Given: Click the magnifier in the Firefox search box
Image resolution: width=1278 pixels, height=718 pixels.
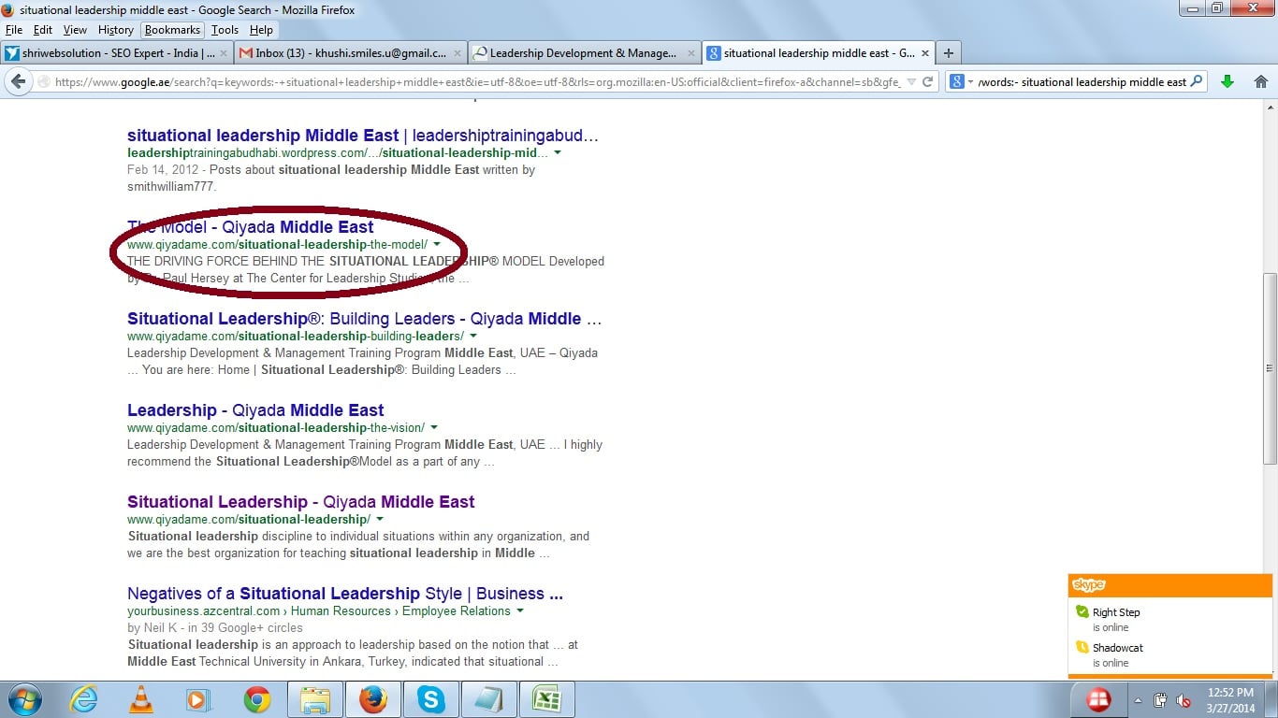Looking at the screenshot, I should point(1196,82).
